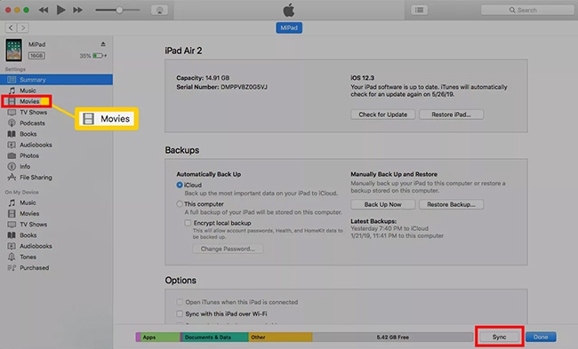578x349 pixels.
Task: Click Music note icon under On My Device
Action: click(12, 202)
